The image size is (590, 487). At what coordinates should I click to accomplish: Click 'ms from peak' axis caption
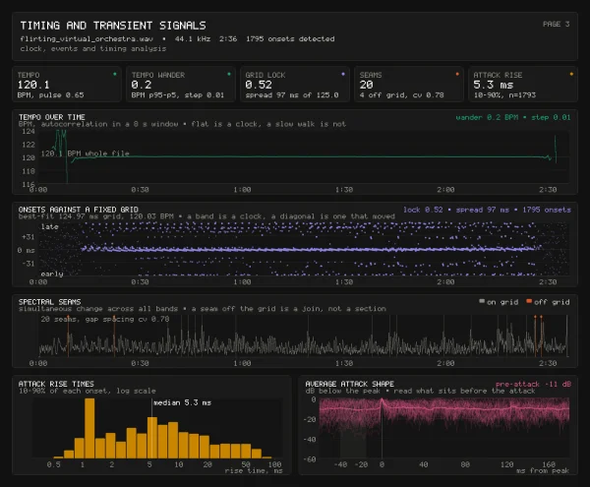tap(543, 471)
